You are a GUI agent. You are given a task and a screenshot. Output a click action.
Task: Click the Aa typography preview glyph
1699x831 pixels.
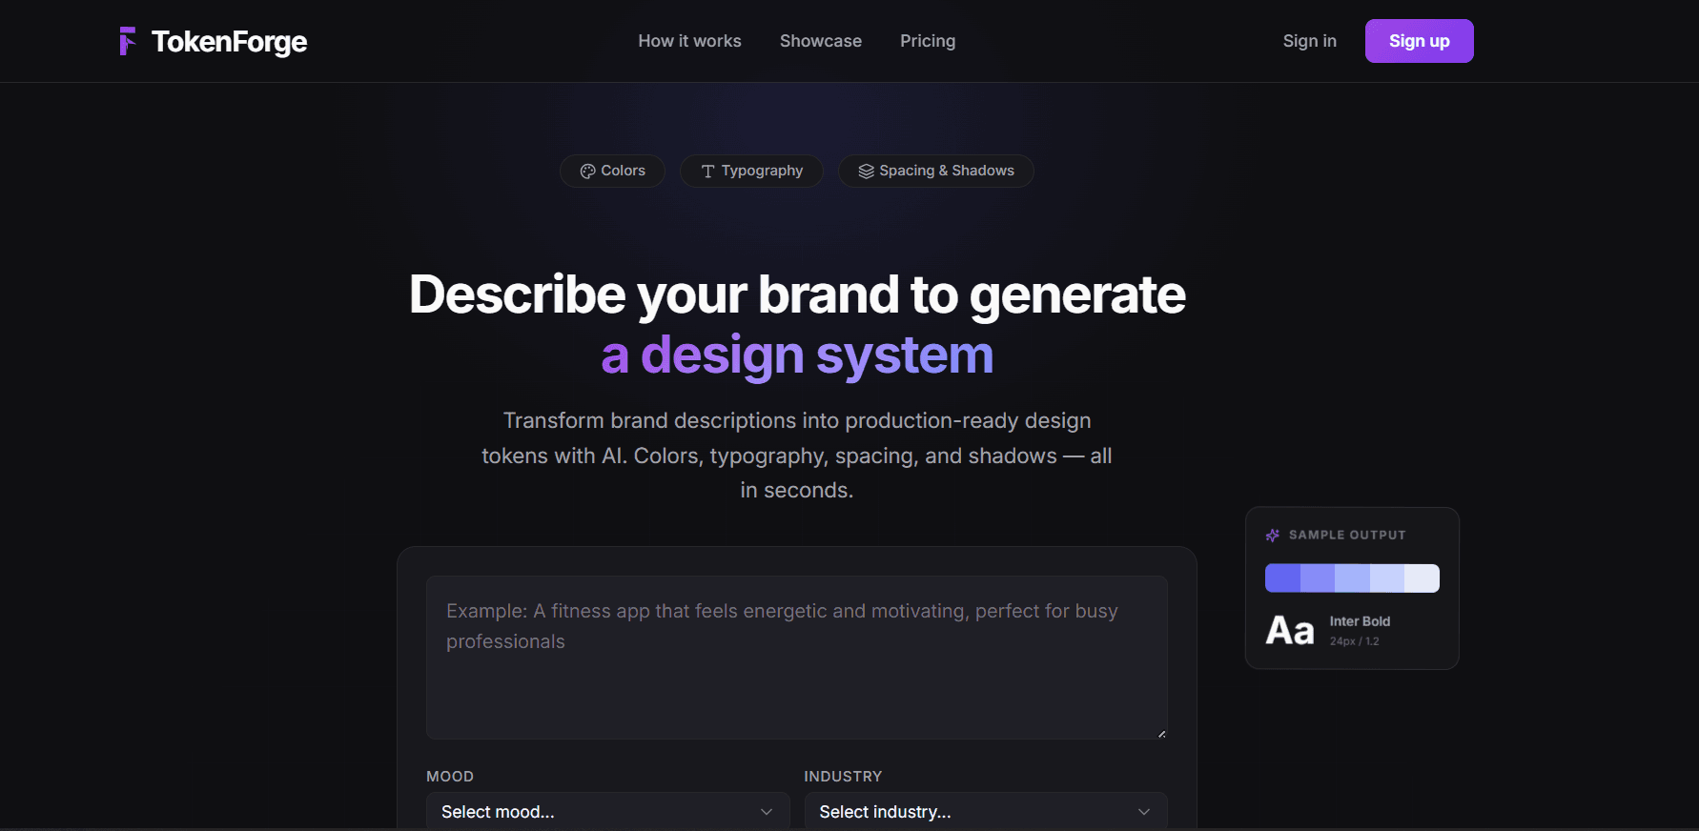point(1290,631)
